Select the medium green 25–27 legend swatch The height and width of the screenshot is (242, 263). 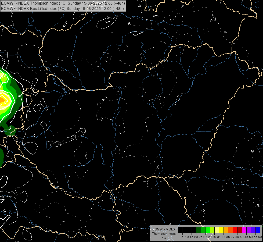click(x=203, y=230)
